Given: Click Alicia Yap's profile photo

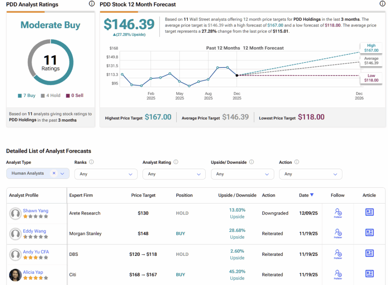Looking at the screenshot, I should tap(16, 275).
